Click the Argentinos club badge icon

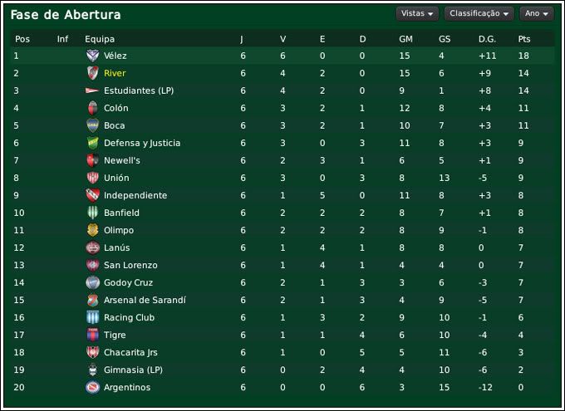92,387
